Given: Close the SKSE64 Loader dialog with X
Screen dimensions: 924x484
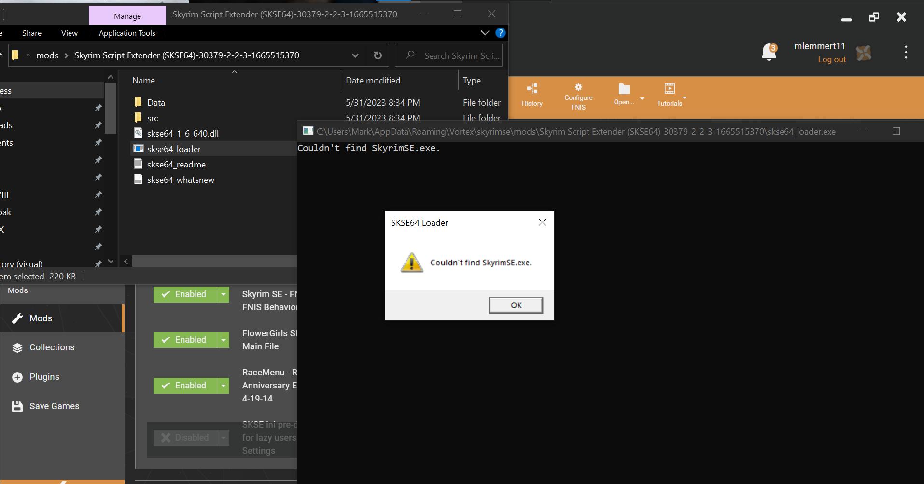Looking at the screenshot, I should (x=542, y=222).
